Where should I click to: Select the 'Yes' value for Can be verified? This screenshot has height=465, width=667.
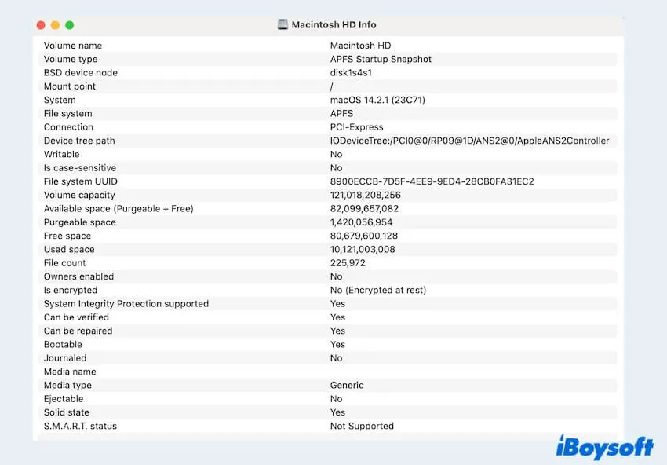pyautogui.click(x=337, y=317)
